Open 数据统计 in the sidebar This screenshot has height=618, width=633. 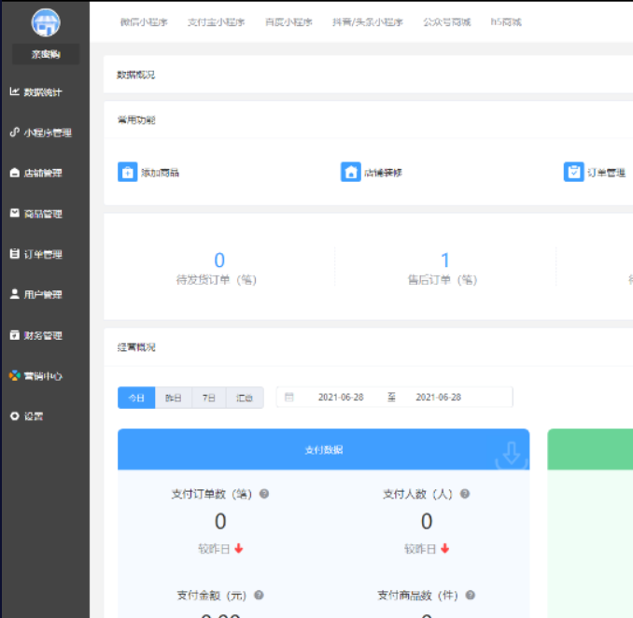tap(45, 91)
